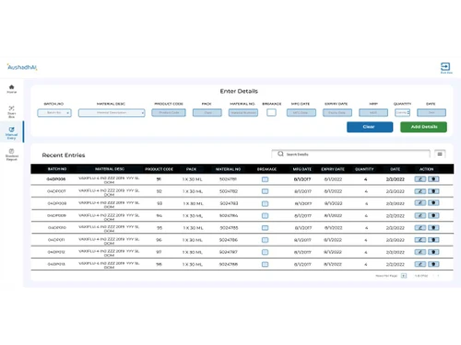The height and width of the screenshot is (345, 461).
Task: Delete the row with product code 98
Action: (x=433, y=264)
